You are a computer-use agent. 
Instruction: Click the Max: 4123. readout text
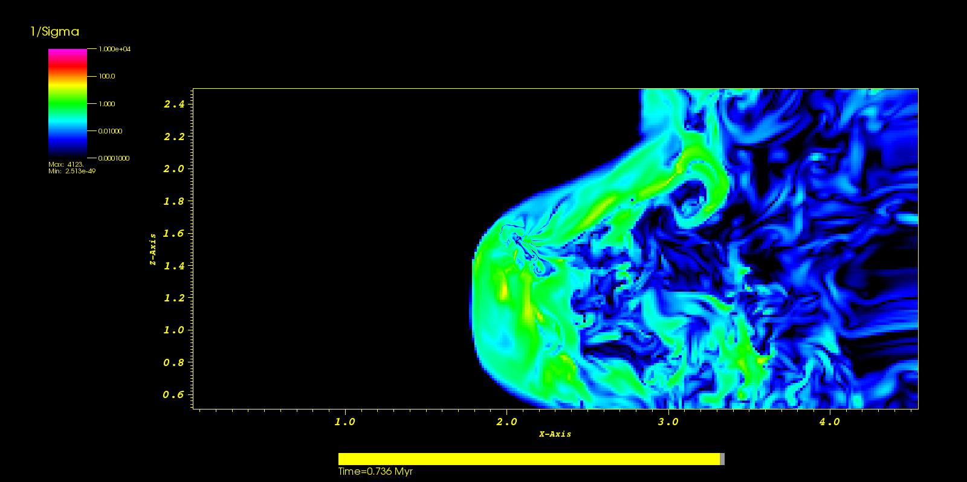coord(66,164)
